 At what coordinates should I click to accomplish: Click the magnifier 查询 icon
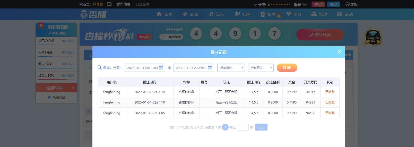tap(99, 67)
